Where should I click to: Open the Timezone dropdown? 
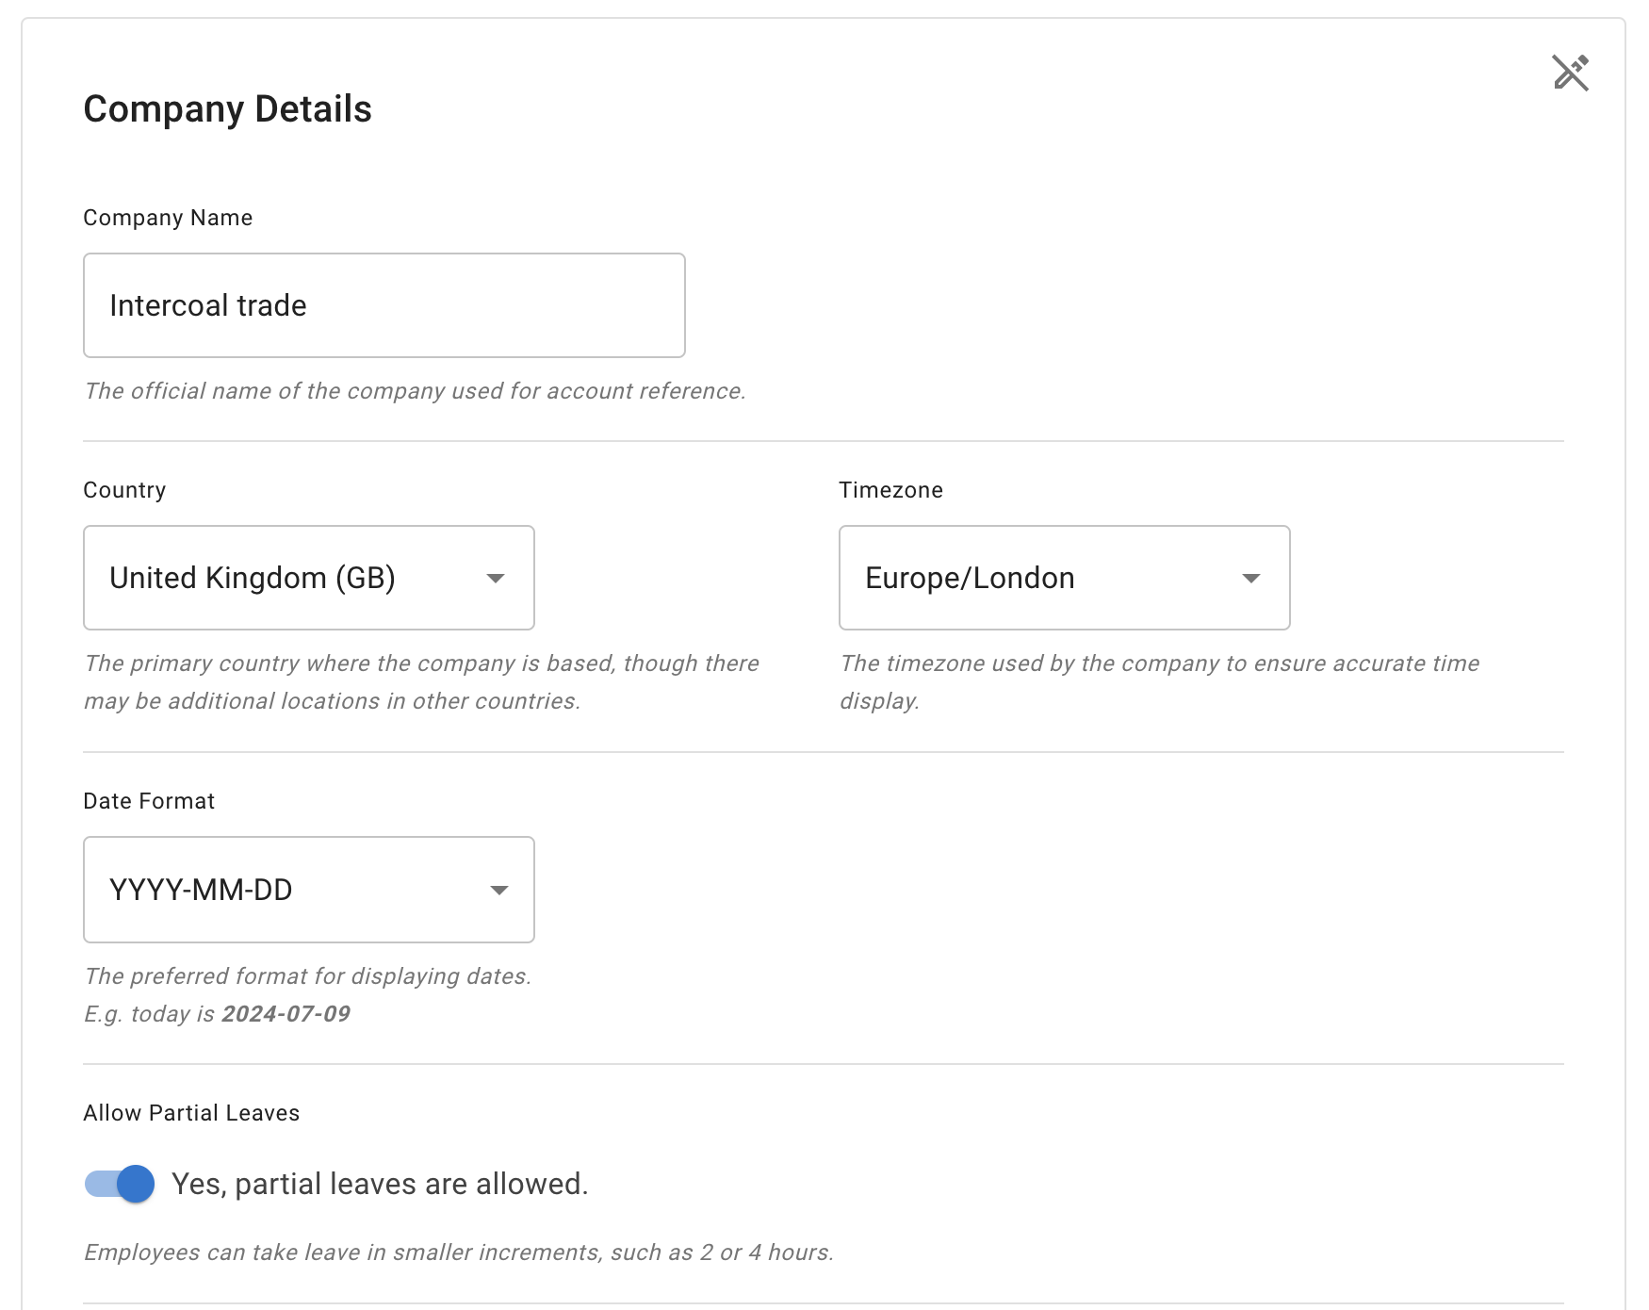click(x=1062, y=578)
